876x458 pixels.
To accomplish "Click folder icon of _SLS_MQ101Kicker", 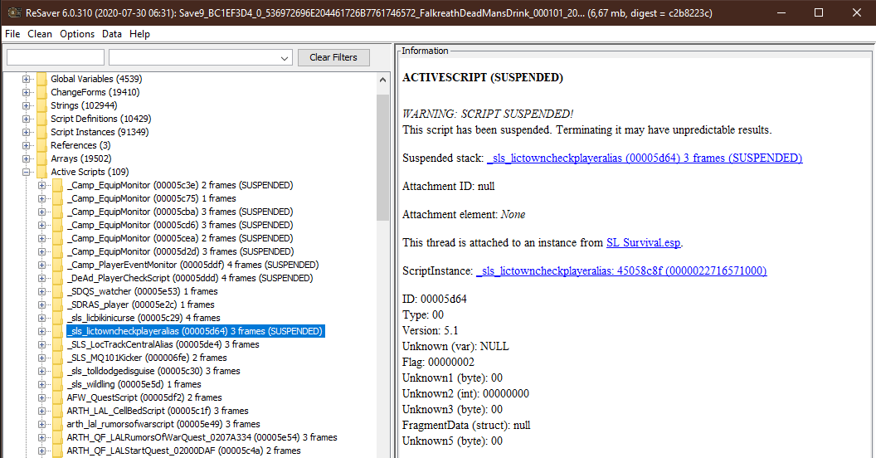I will pos(57,358).
